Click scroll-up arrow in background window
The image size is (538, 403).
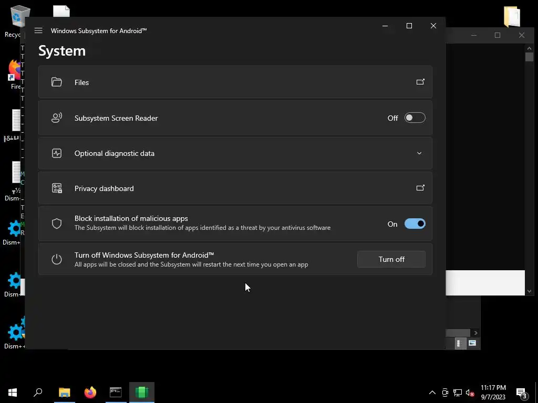pyautogui.click(x=529, y=48)
